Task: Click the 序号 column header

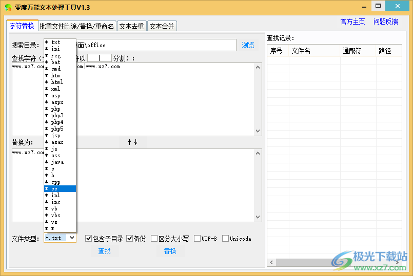Action: click(278, 51)
